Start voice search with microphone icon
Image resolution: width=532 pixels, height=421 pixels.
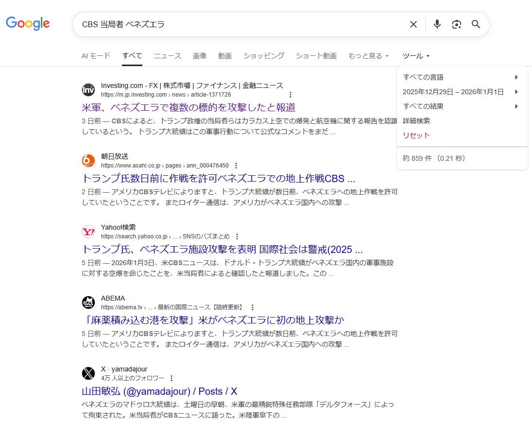tap(437, 24)
